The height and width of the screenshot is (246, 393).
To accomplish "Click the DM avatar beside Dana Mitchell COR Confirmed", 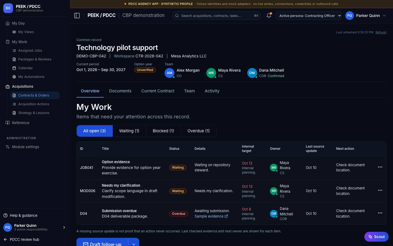I will [x=252, y=73].
